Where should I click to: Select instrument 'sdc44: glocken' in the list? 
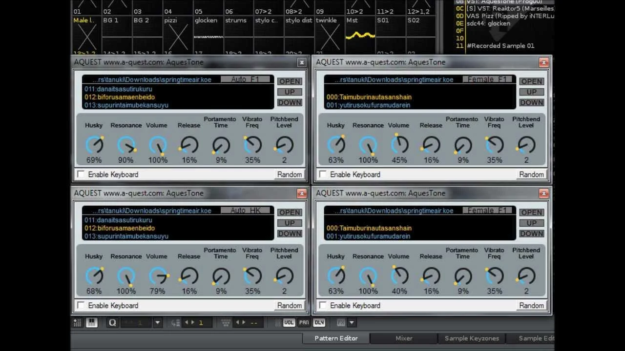pos(489,23)
